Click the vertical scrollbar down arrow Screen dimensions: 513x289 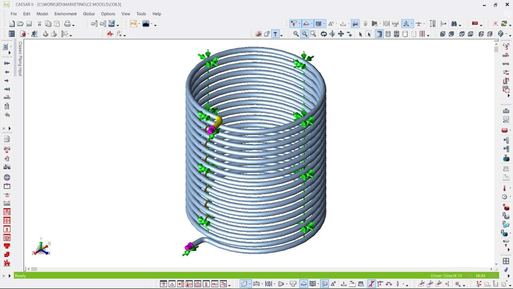496,264
